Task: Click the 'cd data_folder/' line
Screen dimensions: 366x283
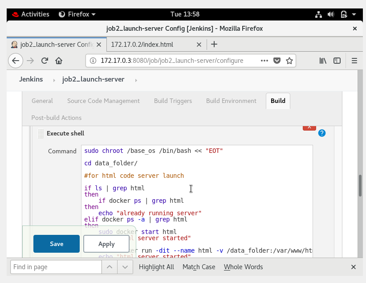Action: click(111, 163)
